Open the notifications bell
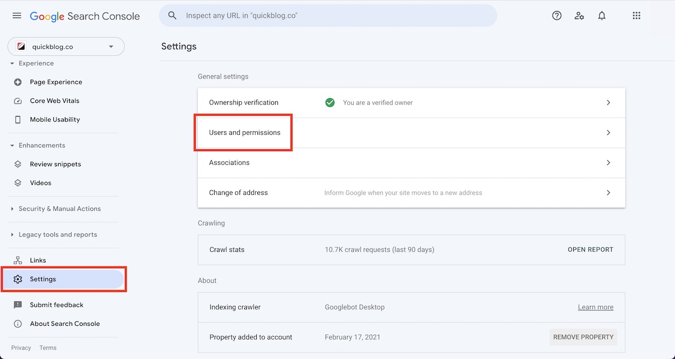This screenshot has width=675, height=359. 602,16
